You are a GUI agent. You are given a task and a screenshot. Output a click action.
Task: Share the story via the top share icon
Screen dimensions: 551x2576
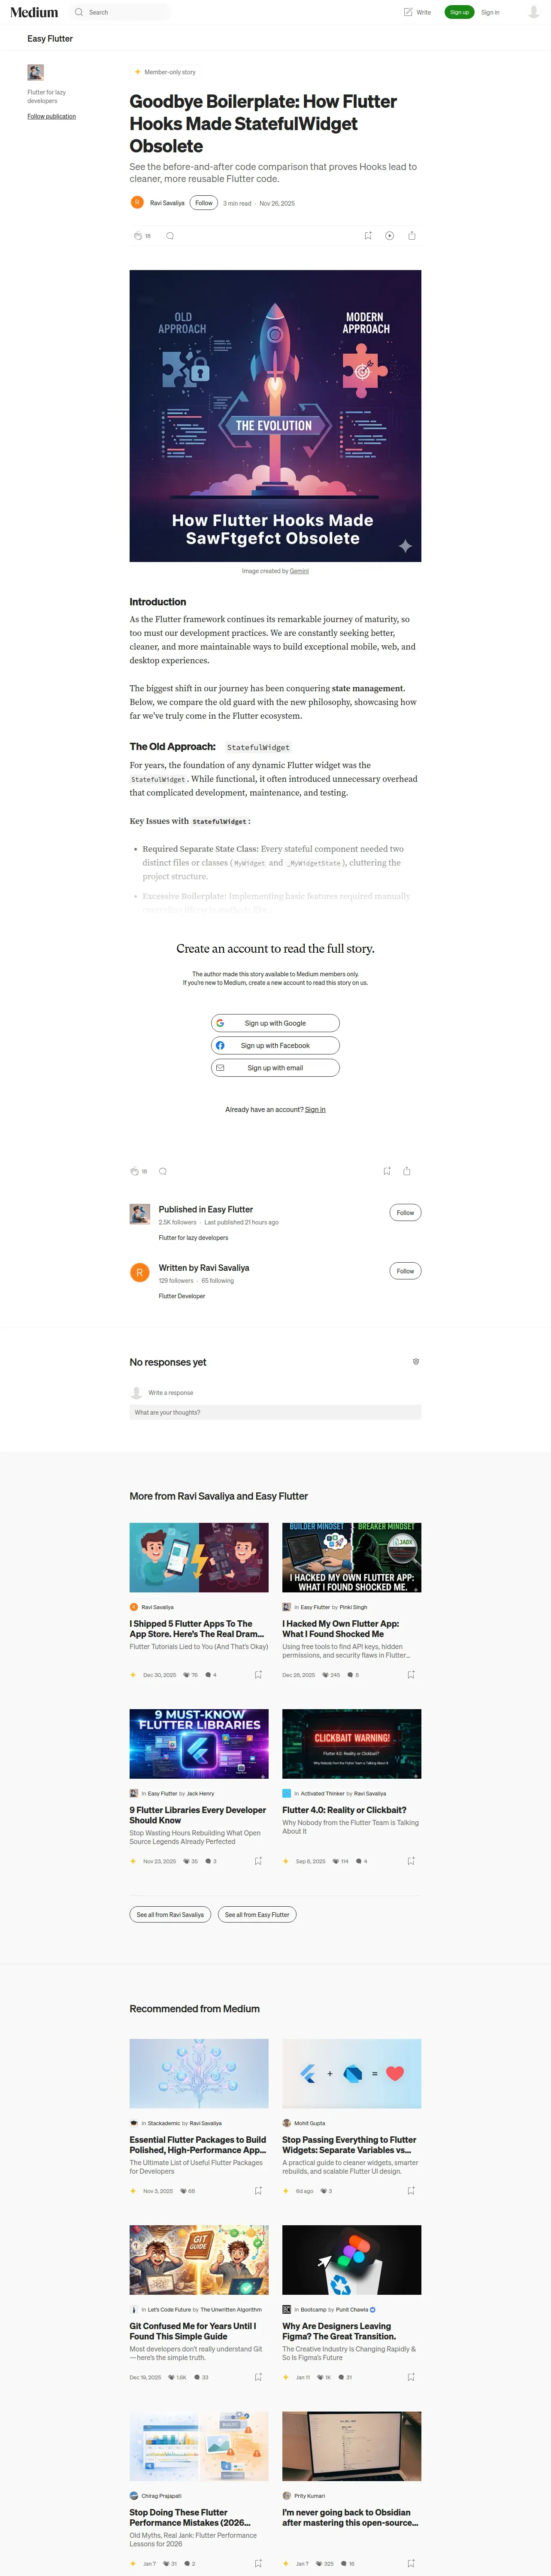click(x=412, y=236)
